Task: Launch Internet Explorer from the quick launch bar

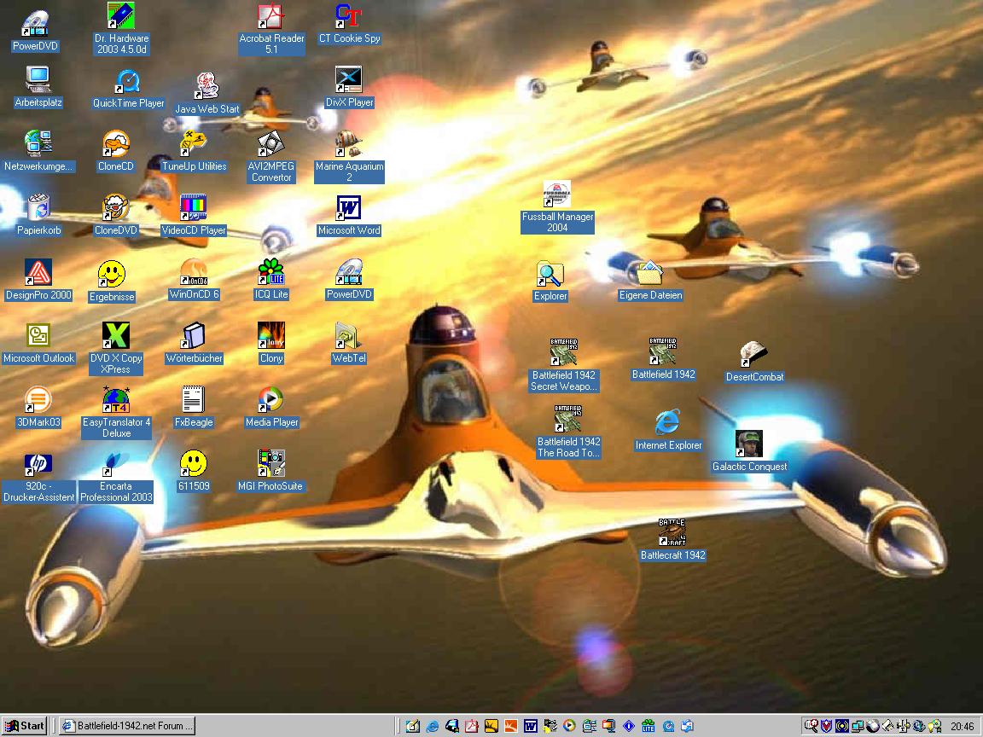Action: [433, 726]
